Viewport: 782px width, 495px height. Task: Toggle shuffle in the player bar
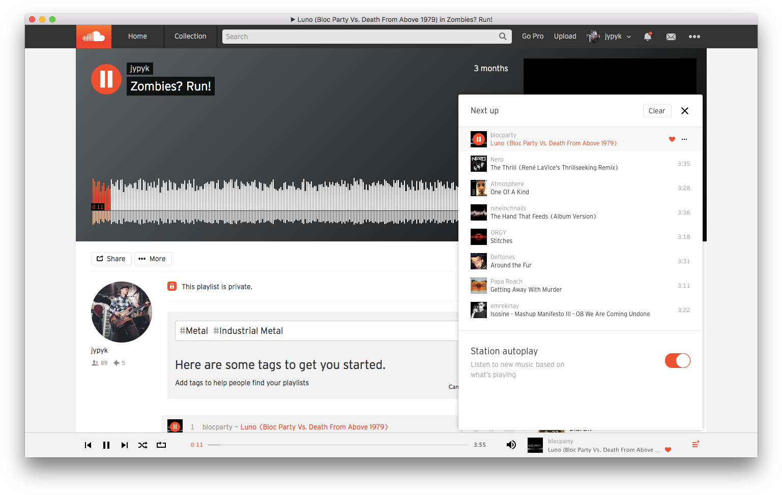[143, 445]
